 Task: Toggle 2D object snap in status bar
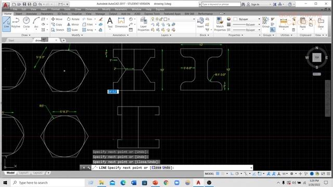pyautogui.click(x=260, y=173)
